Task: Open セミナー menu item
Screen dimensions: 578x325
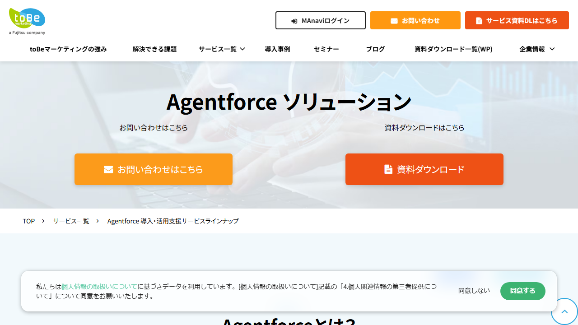Action: [326, 49]
